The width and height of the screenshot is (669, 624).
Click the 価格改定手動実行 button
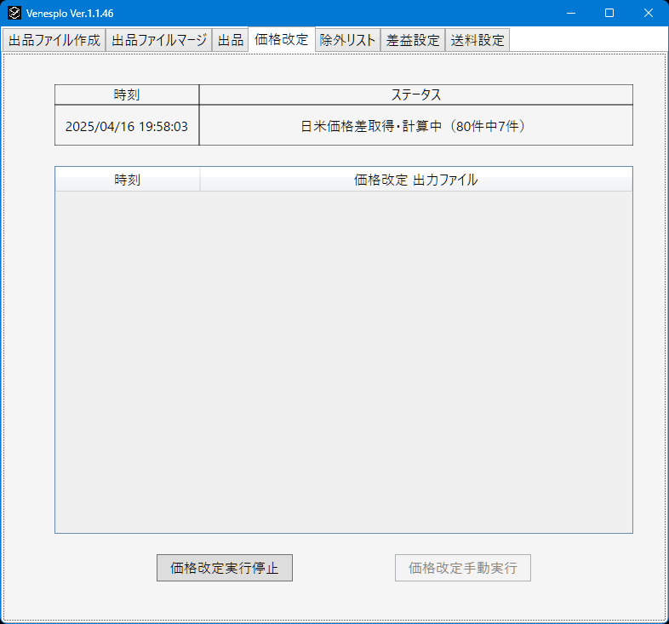pos(462,568)
